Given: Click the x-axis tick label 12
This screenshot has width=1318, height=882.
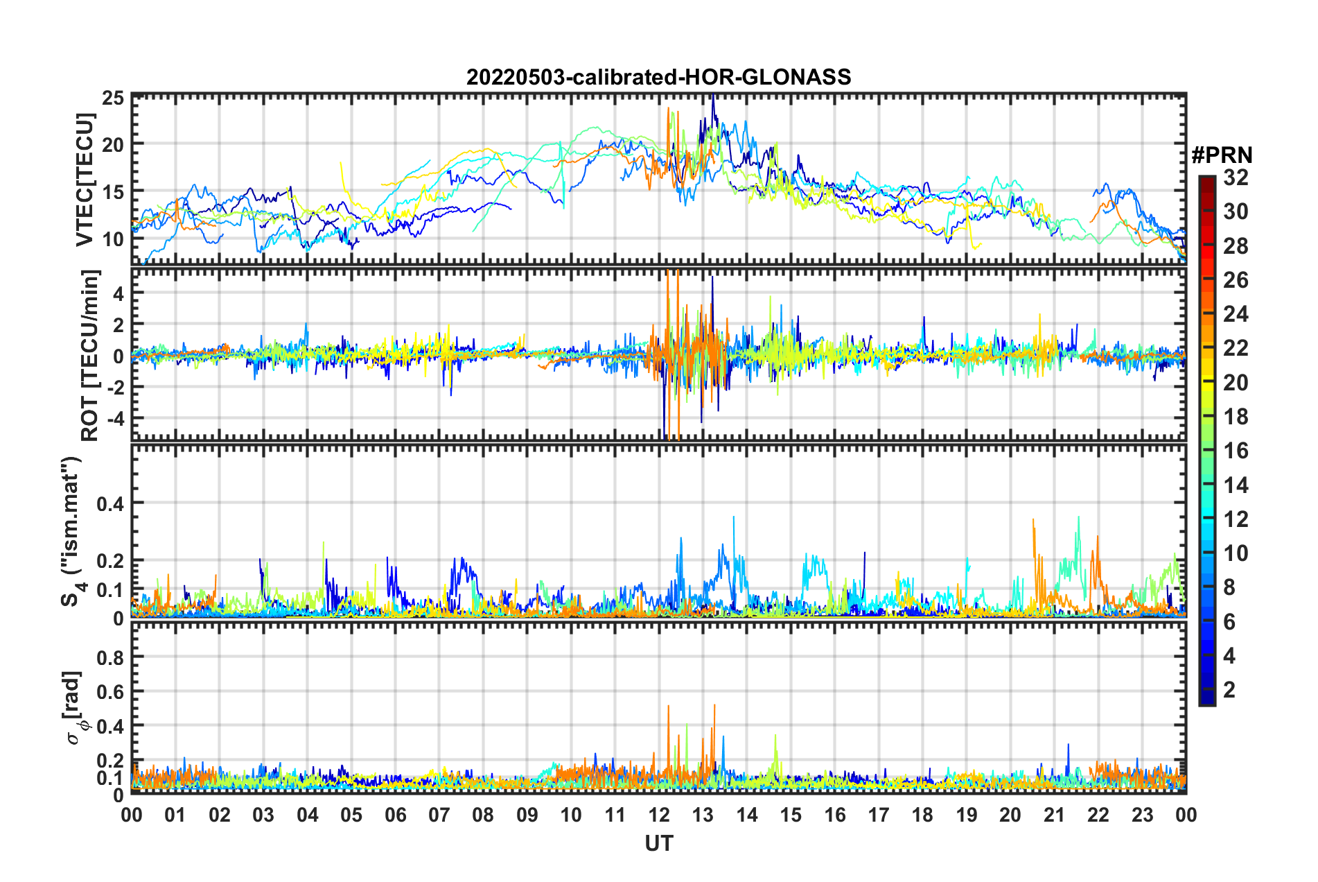Looking at the screenshot, I should 659,814.
